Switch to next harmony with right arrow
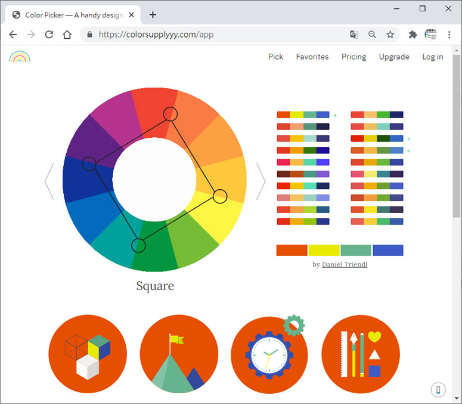Image resolution: width=462 pixels, height=404 pixels. [x=261, y=181]
